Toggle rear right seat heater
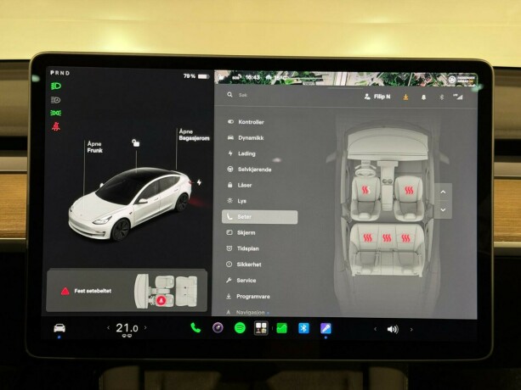Screen dimensions: 521x390 [405, 238]
